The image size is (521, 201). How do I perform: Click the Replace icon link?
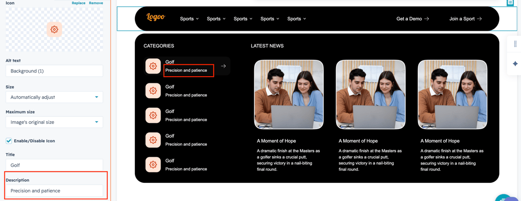79,3
